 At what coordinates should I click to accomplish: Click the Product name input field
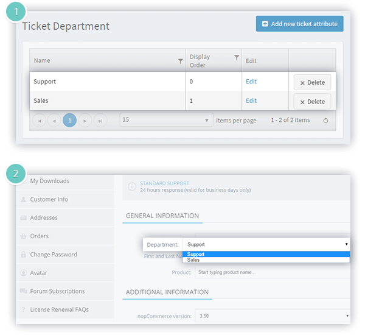click(x=273, y=272)
